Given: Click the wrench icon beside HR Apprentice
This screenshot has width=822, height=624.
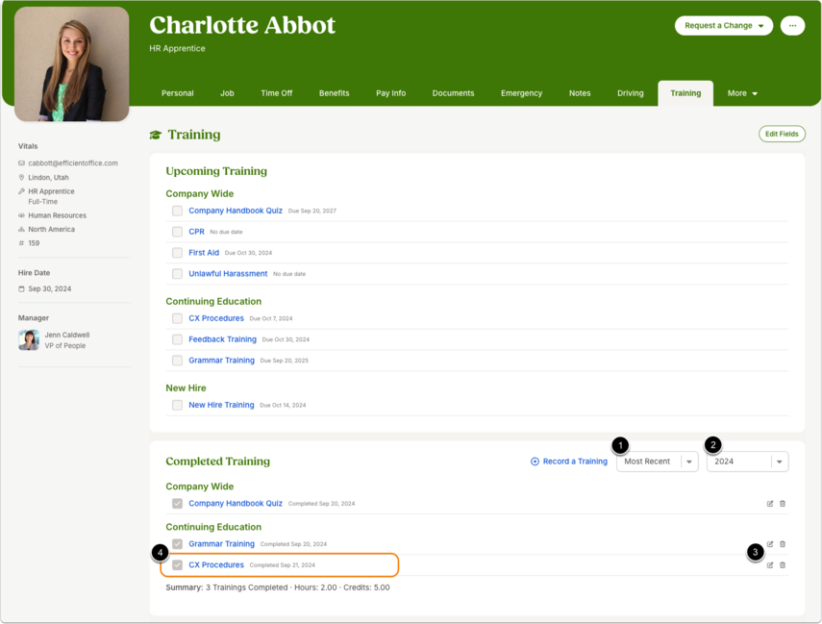Looking at the screenshot, I should tap(21, 191).
